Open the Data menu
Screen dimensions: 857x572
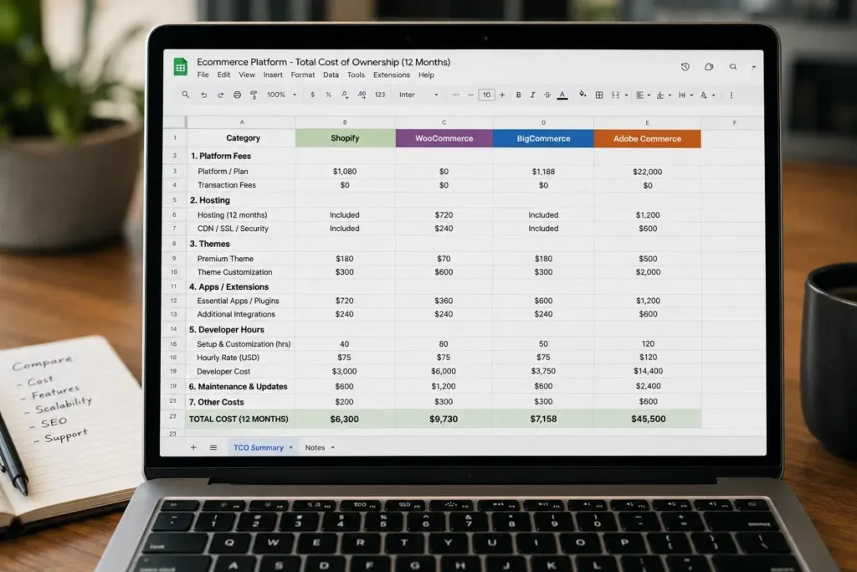(x=331, y=75)
